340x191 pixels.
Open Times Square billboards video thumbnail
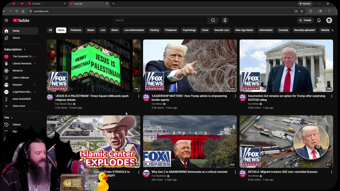[93, 66]
